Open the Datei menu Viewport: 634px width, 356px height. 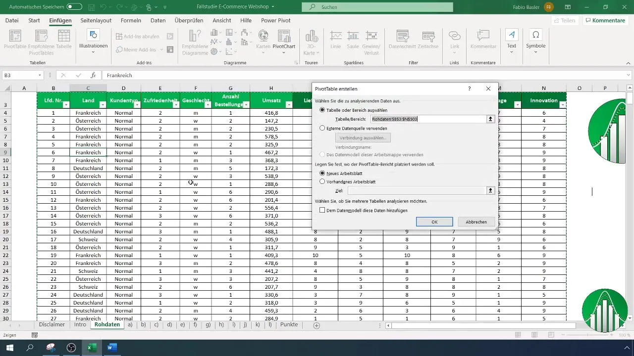(12, 20)
